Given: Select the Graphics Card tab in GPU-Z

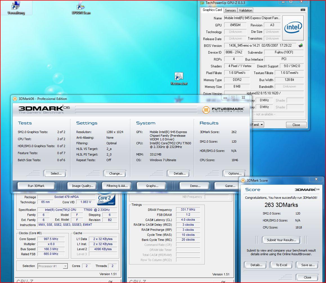Looking at the screenshot, I should (x=212, y=10).
